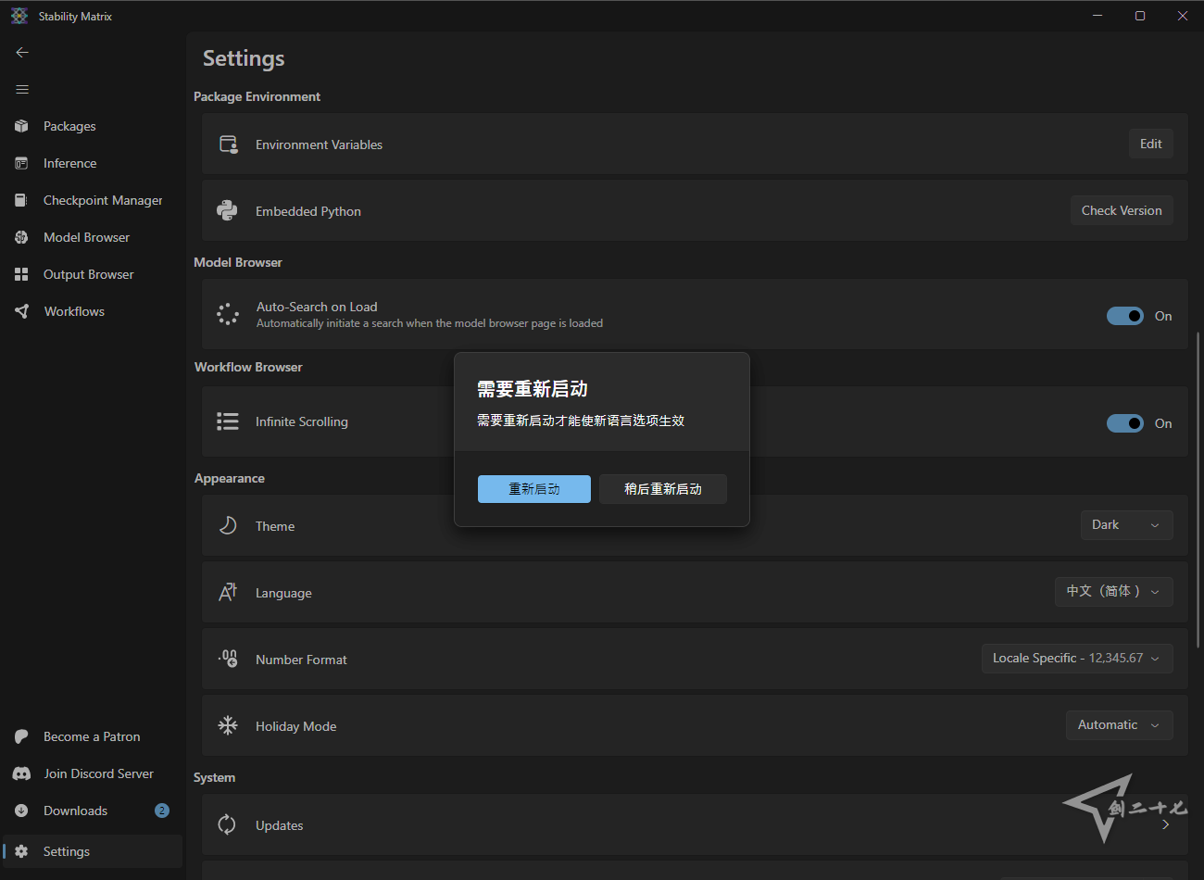Click the Environment Variables icon
The width and height of the screenshot is (1204, 880).
point(228,145)
